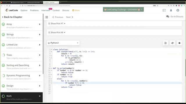
Task: Click the Sorting and Searching check icon
Action: coord(3,65)
